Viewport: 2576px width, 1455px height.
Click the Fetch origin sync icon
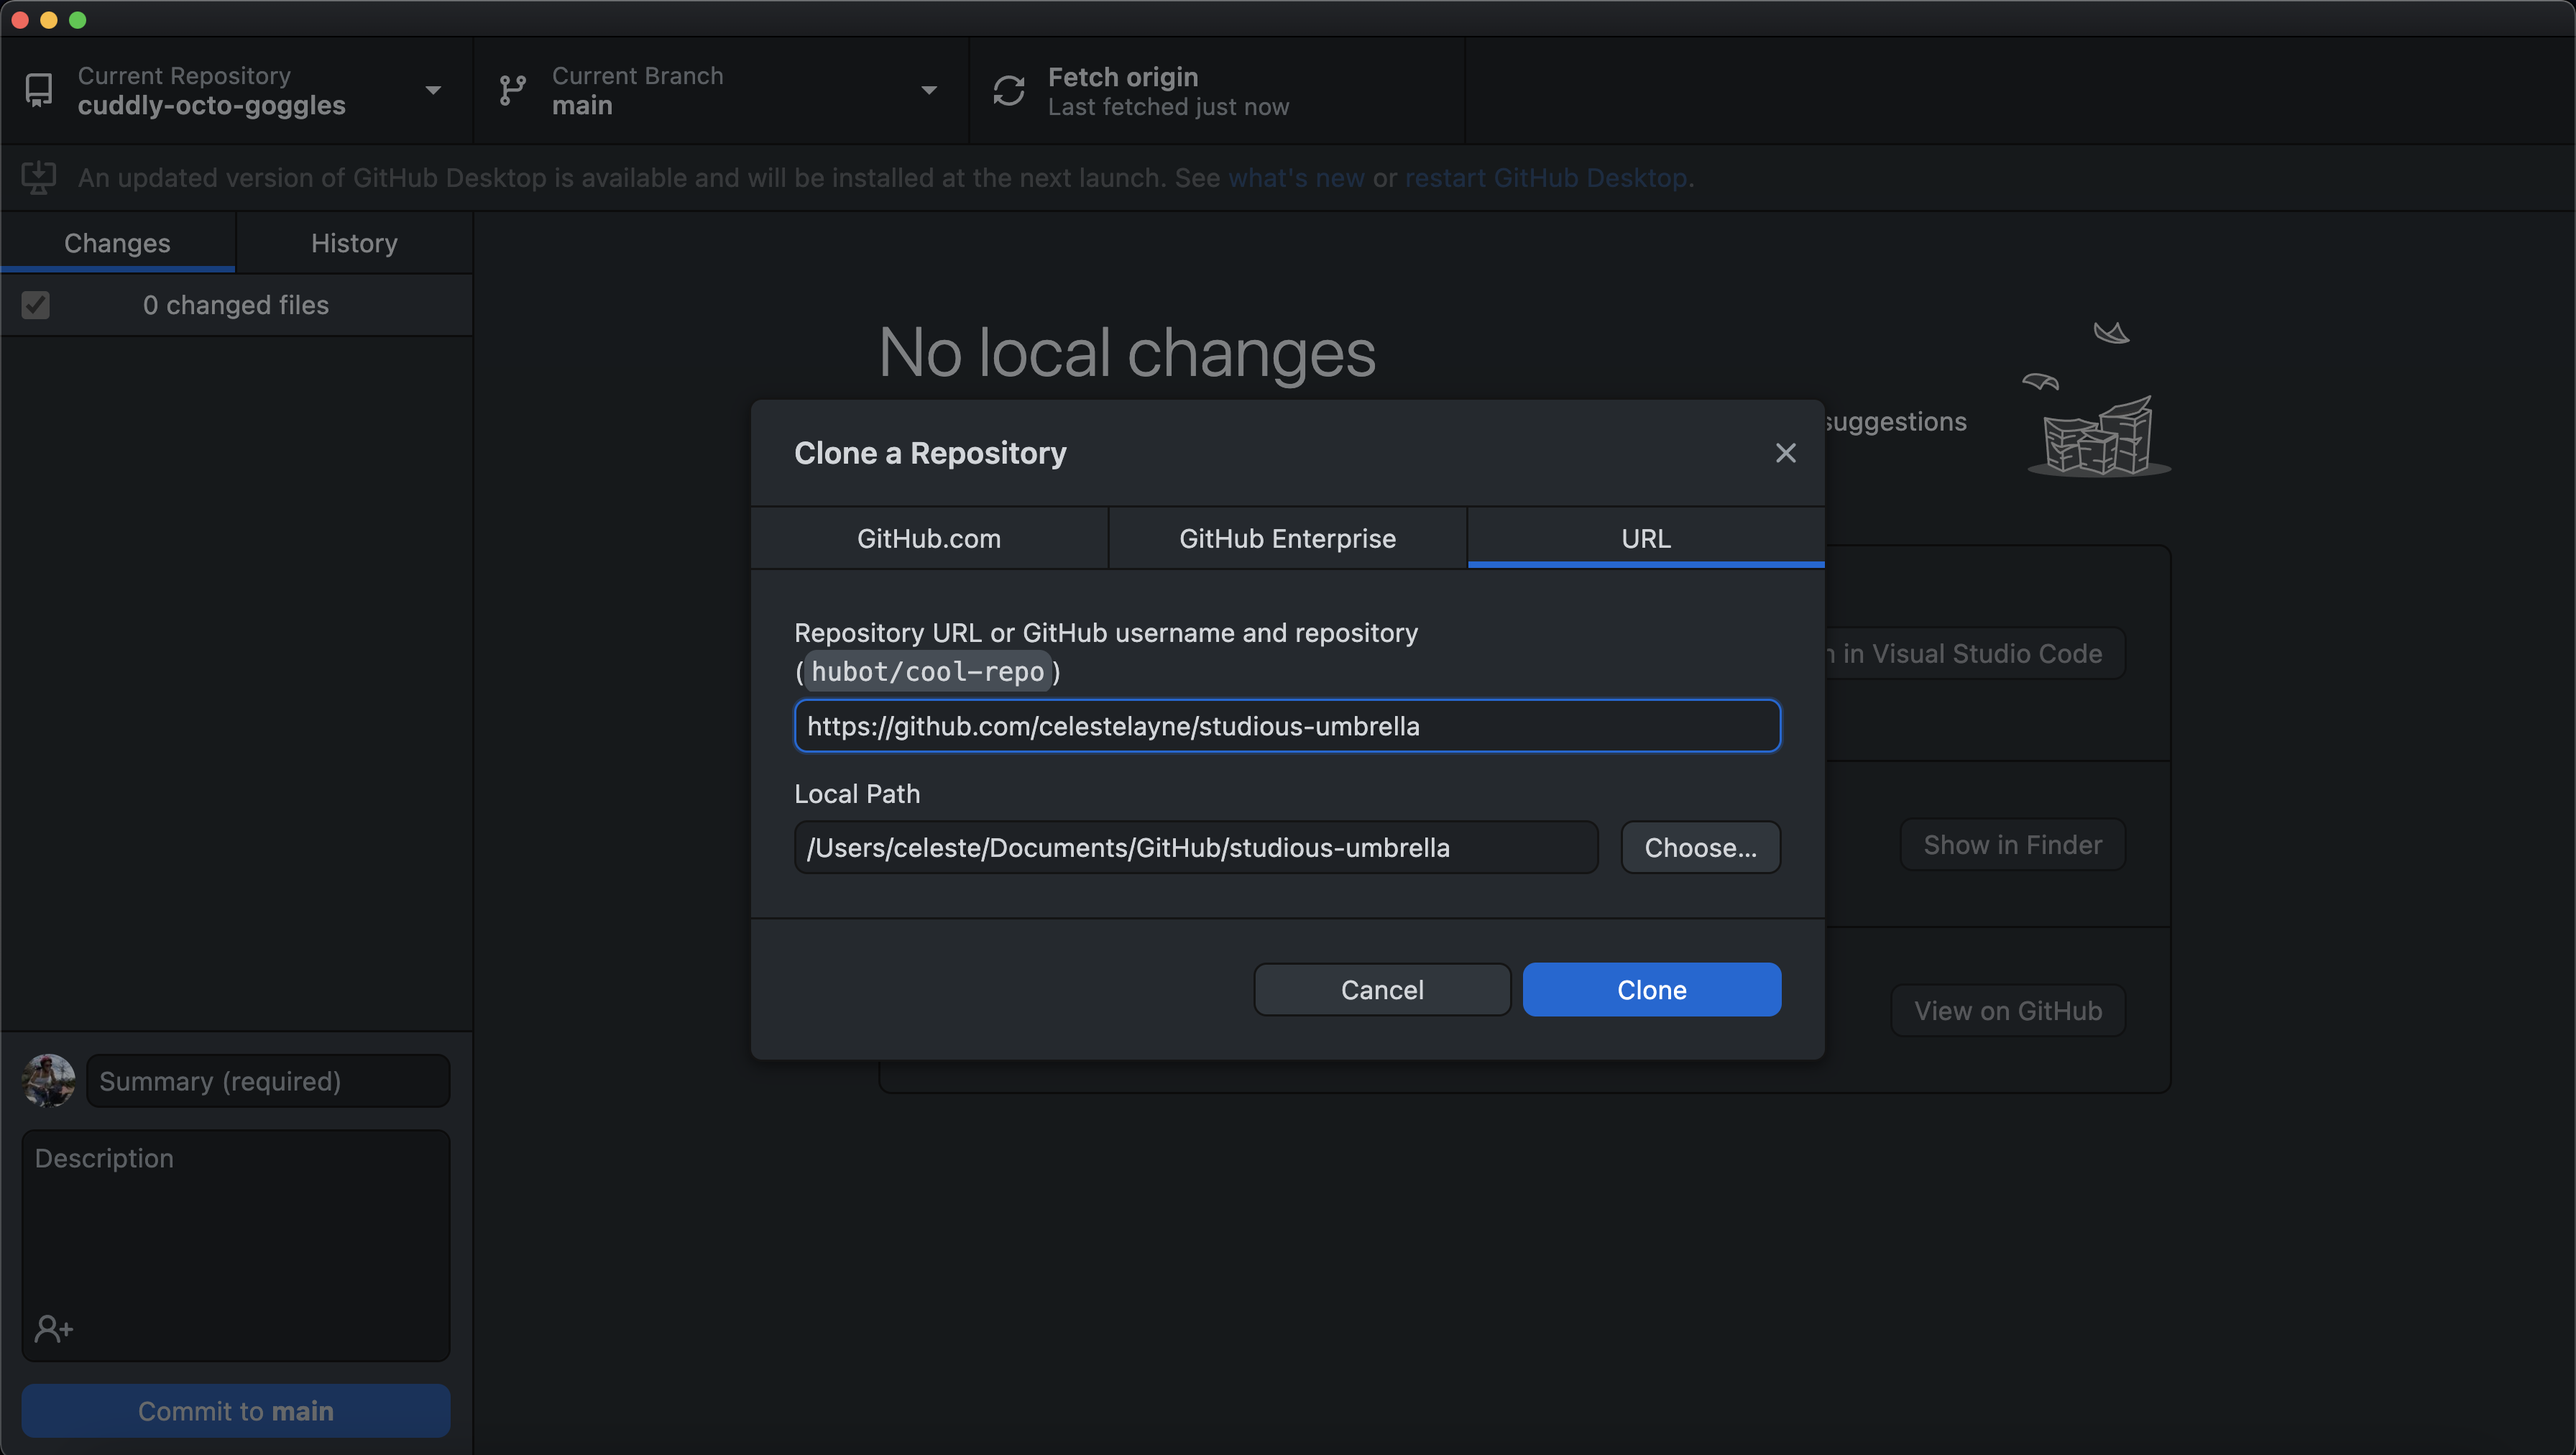point(1009,91)
